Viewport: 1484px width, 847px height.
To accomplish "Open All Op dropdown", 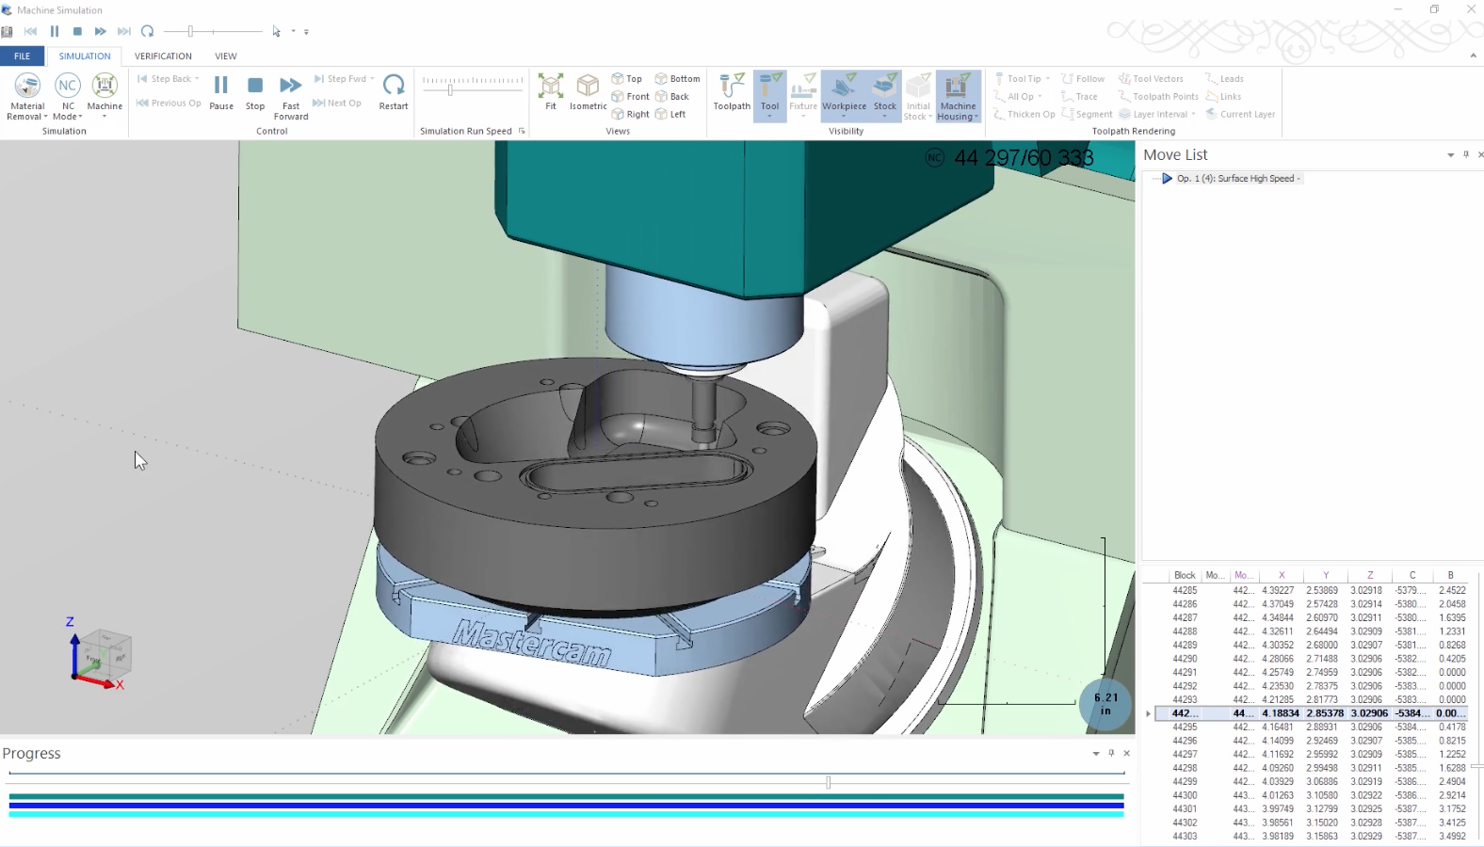I will tap(1040, 97).
